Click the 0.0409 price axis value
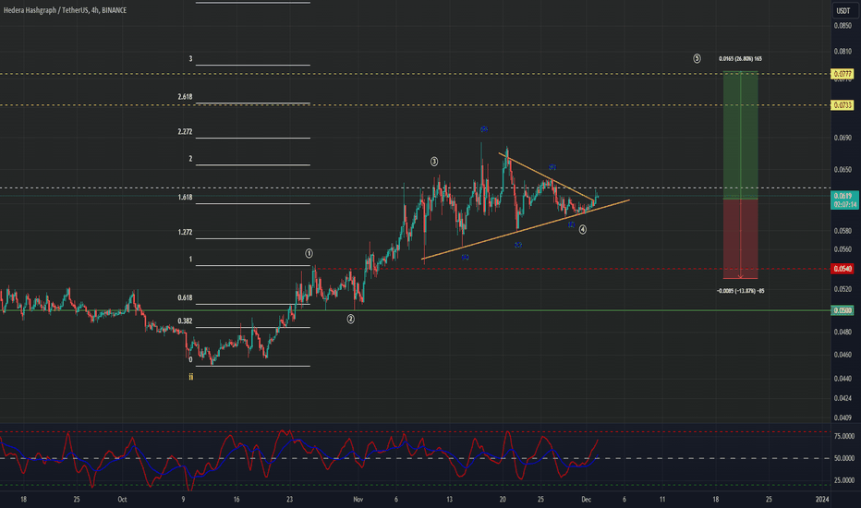 point(843,417)
